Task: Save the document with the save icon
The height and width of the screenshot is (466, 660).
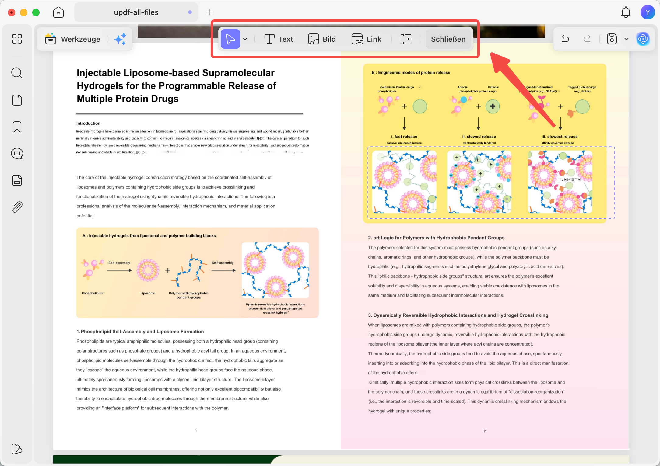Action: [612, 39]
